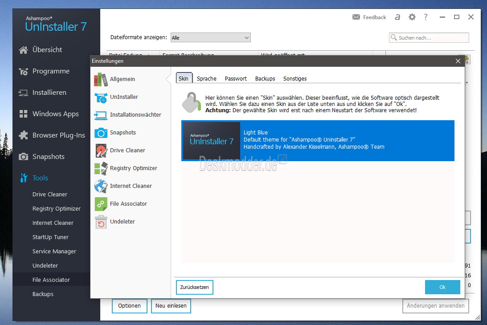Viewport: 487px width, 325px height.
Task: Click Allgemein label in settings list
Action: [x=123, y=79]
